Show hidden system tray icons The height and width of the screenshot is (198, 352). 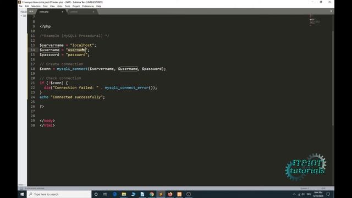[294, 194]
